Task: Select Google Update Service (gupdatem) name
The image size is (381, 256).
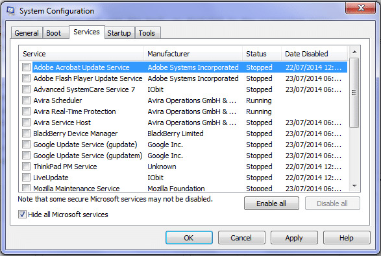Action: tap(88, 156)
